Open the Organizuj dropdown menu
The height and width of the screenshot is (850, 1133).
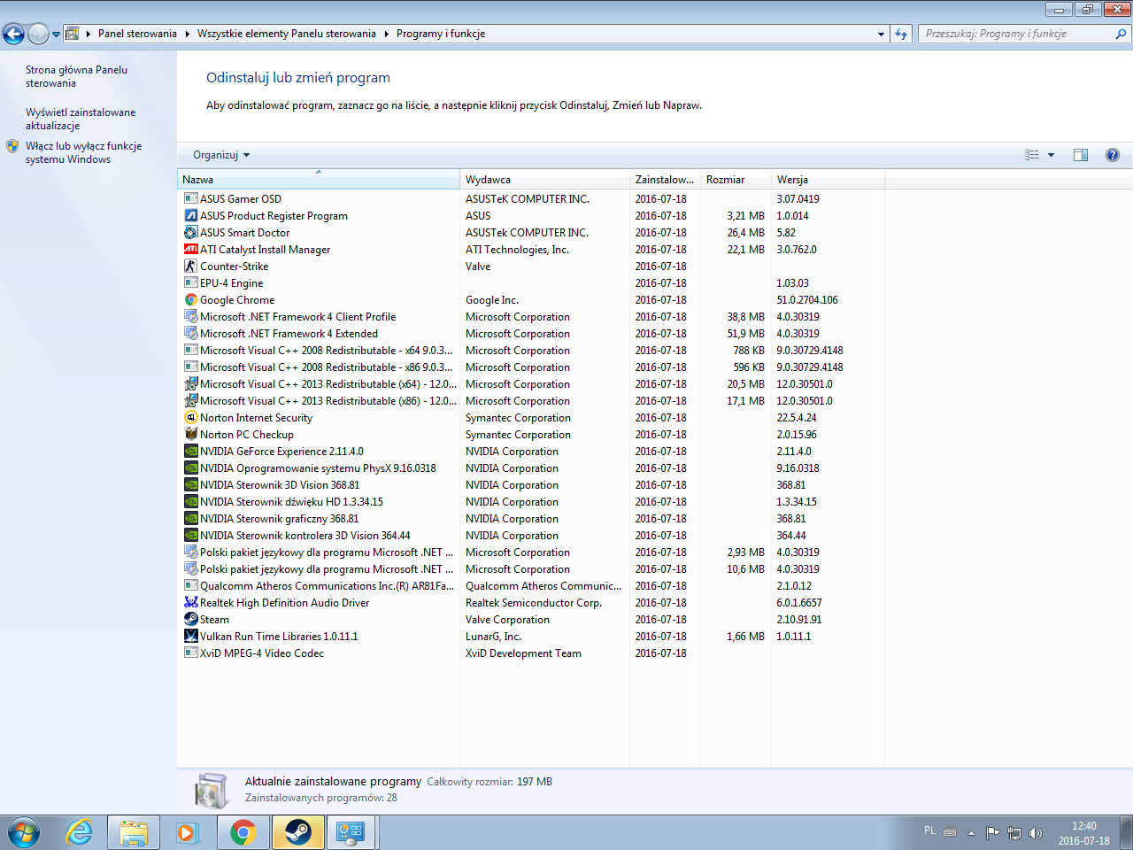pos(221,155)
